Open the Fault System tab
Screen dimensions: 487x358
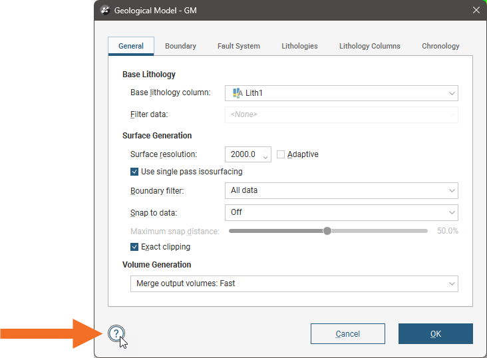point(238,46)
